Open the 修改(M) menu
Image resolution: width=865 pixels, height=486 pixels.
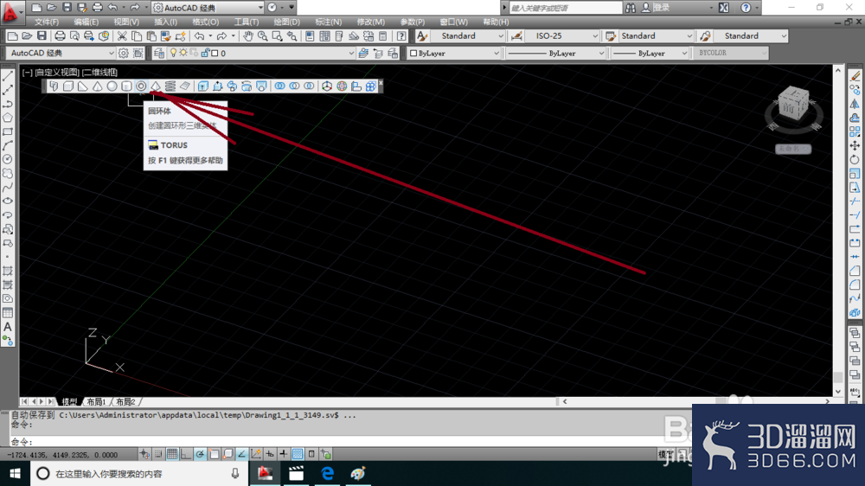[x=371, y=22]
